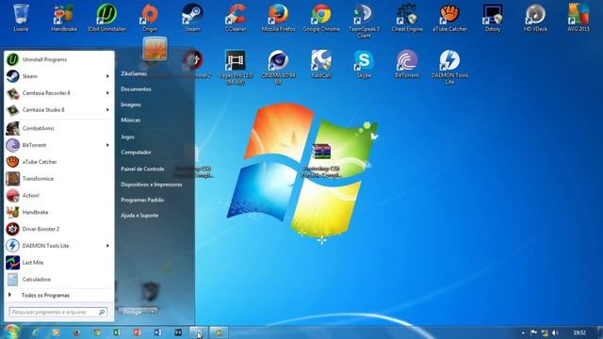This screenshot has width=603, height=339.
Task: Open TeamSpeak 3 Client desktop icon
Action: 364,20
